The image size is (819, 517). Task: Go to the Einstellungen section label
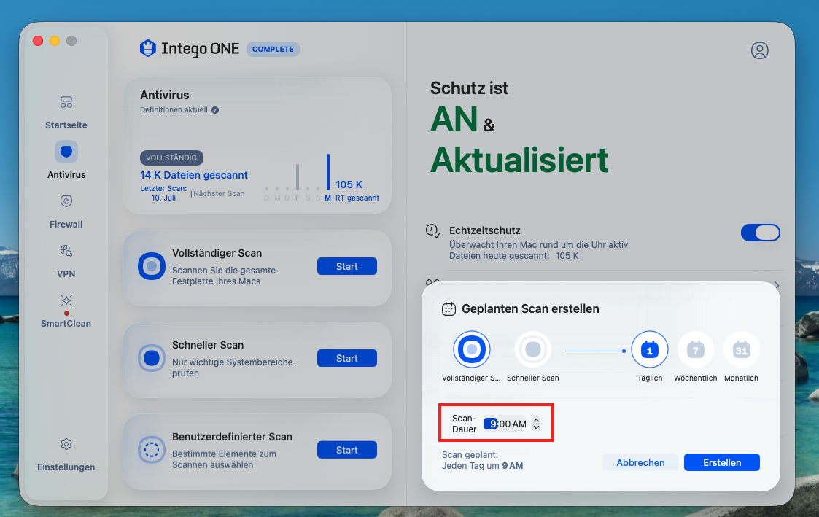(x=66, y=467)
